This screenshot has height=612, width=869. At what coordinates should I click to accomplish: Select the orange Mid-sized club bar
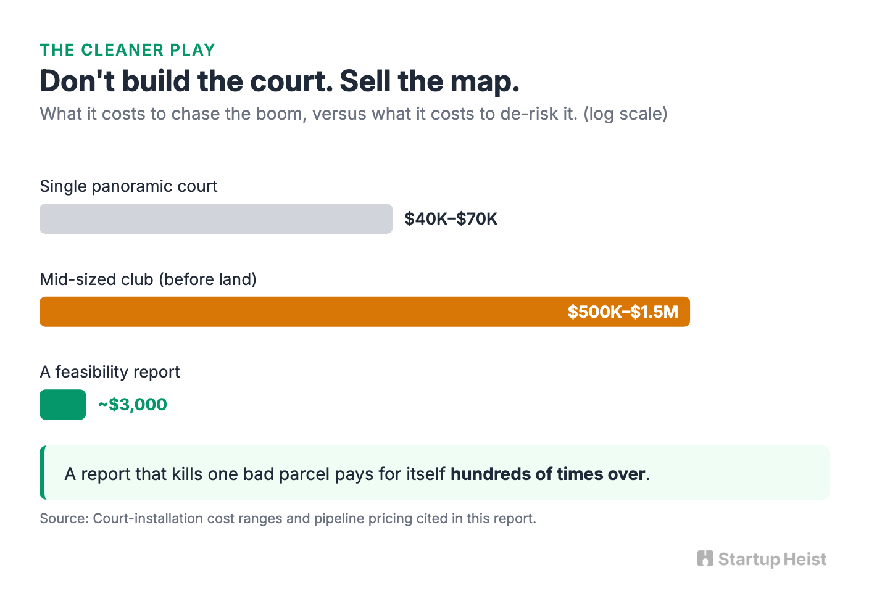tap(365, 312)
